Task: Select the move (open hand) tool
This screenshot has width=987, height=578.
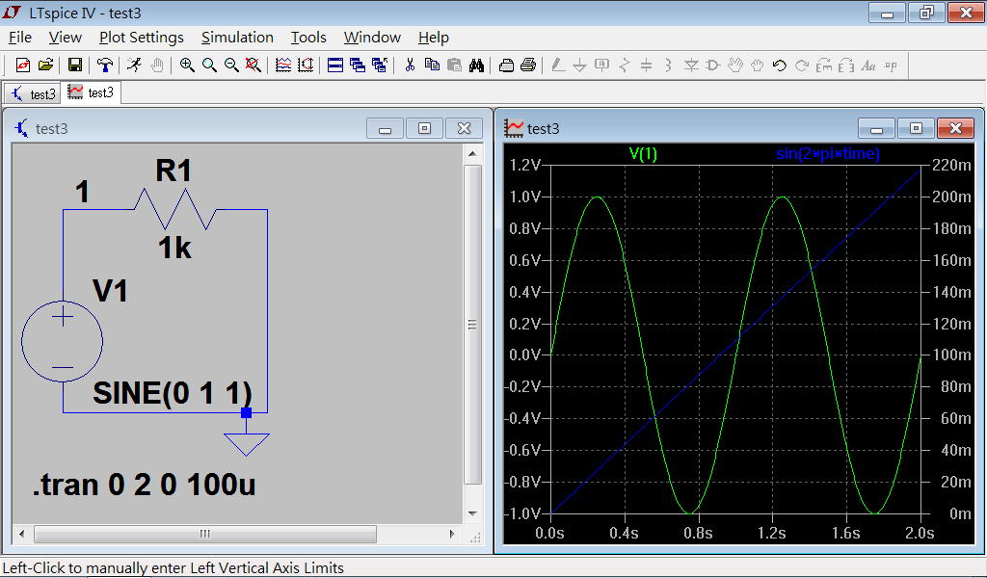Action: tap(735, 65)
